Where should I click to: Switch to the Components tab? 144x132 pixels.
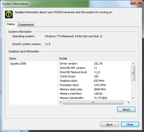(x=26, y=25)
